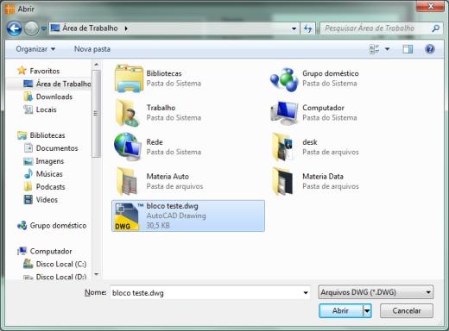
Task: Select the bloco teste.dwg DWG file icon
Action: click(127, 216)
